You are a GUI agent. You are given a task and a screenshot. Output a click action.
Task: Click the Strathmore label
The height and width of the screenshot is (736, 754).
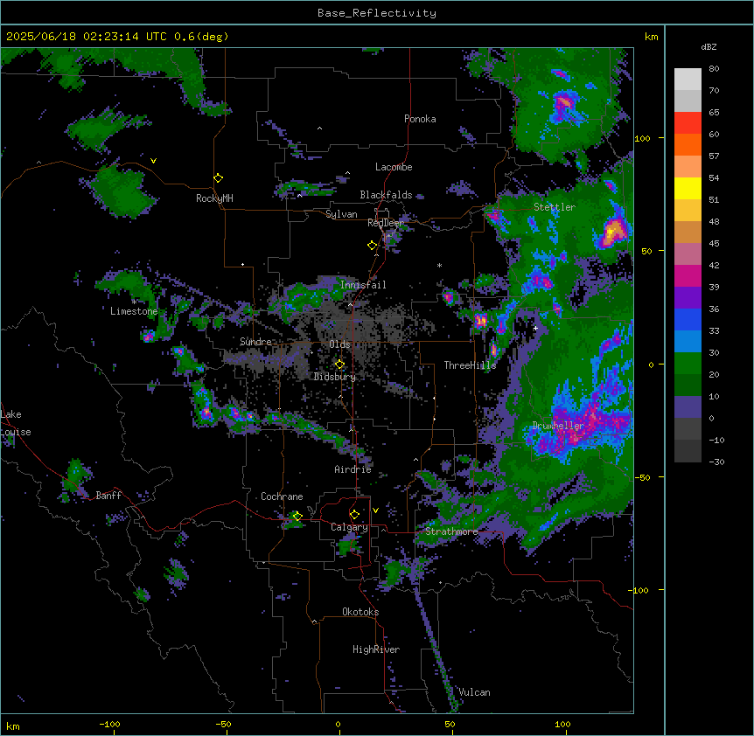click(451, 531)
